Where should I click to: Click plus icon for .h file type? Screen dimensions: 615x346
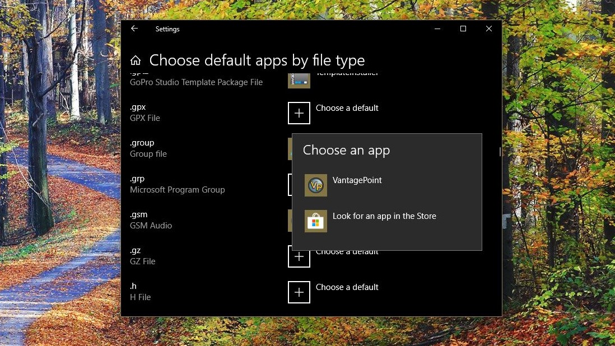[299, 292]
